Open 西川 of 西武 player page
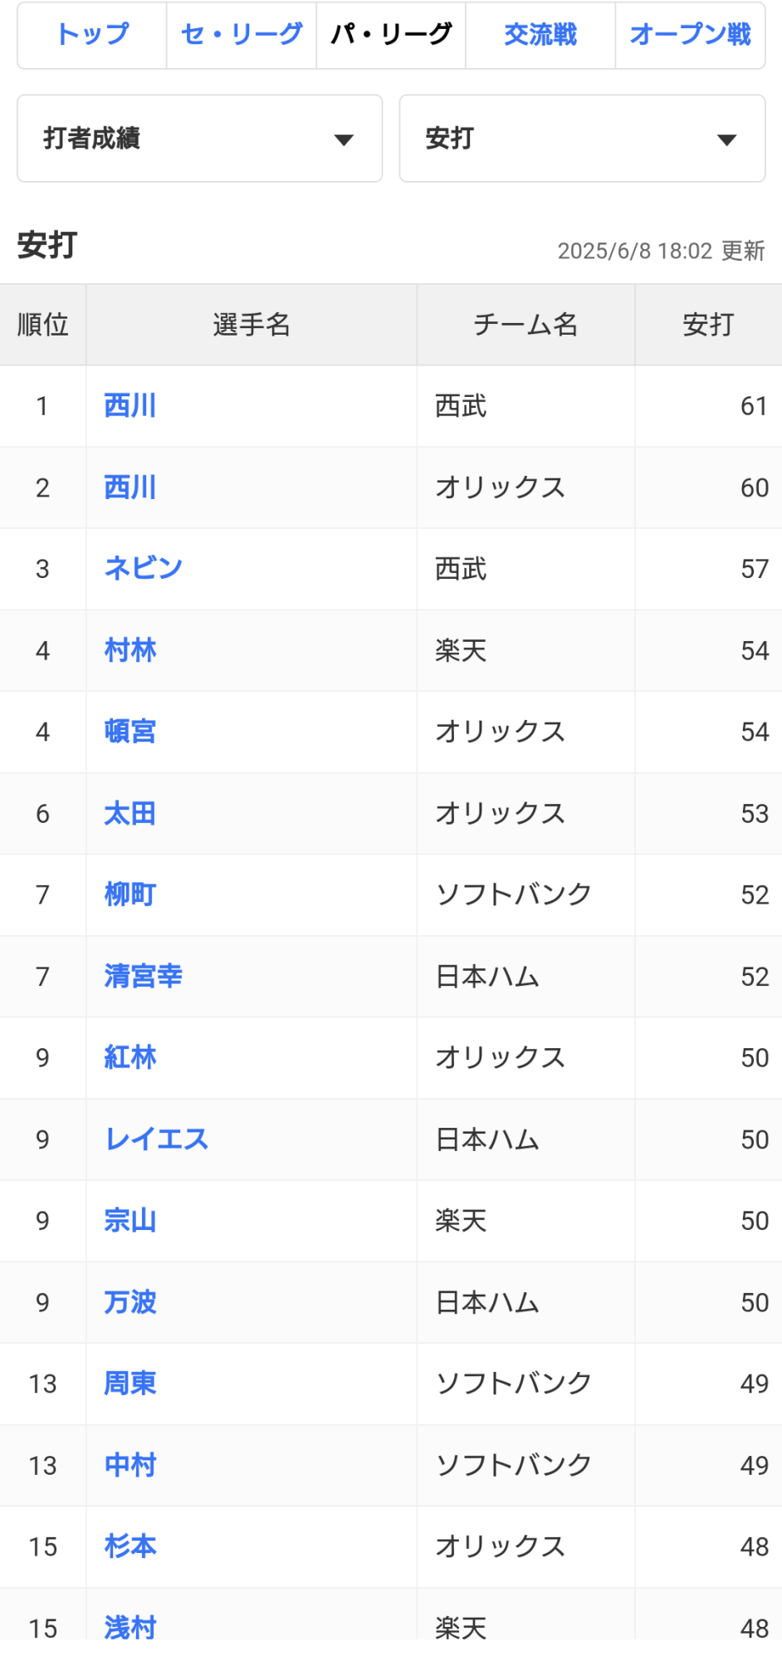The width and height of the screenshot is (782, 1661). (130, 406)
